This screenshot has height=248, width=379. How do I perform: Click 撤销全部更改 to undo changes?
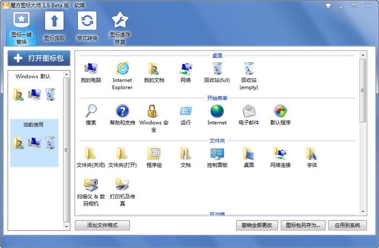coord(257,225)
